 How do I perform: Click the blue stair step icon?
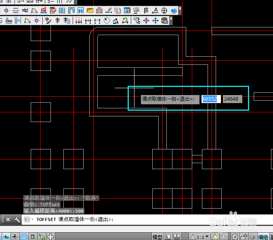(25, 10)
